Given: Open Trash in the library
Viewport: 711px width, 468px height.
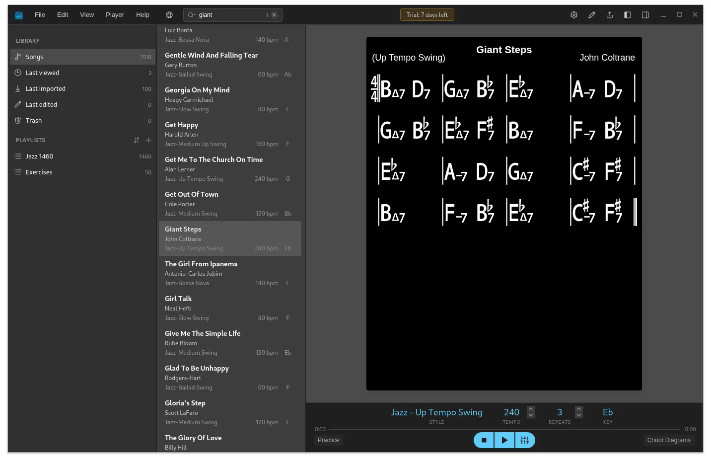Looking at the screenshot, I should 82,120.
